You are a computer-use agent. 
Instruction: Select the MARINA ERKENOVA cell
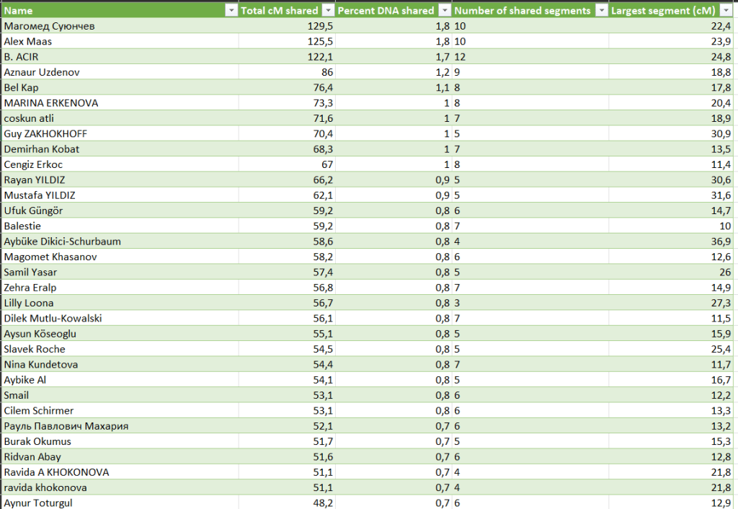pyautogui.click(x=51, y=103)
